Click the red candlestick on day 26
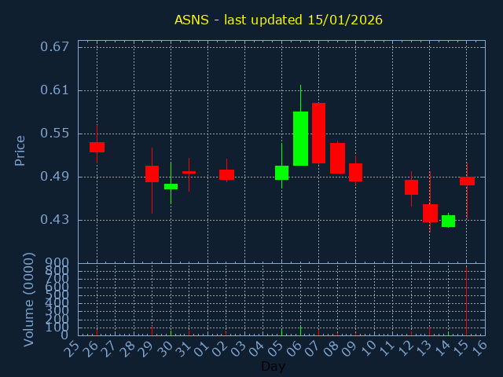The height and width of the screenshot is (377, 503). (97, 147)
